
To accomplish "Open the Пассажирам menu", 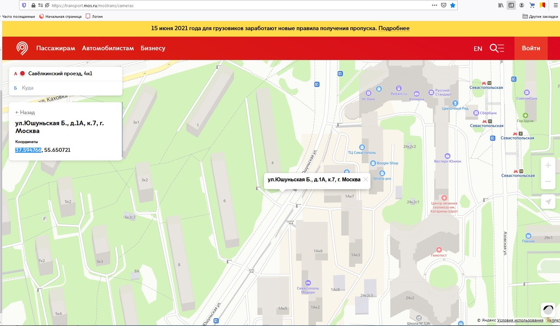I will point(56,48).
